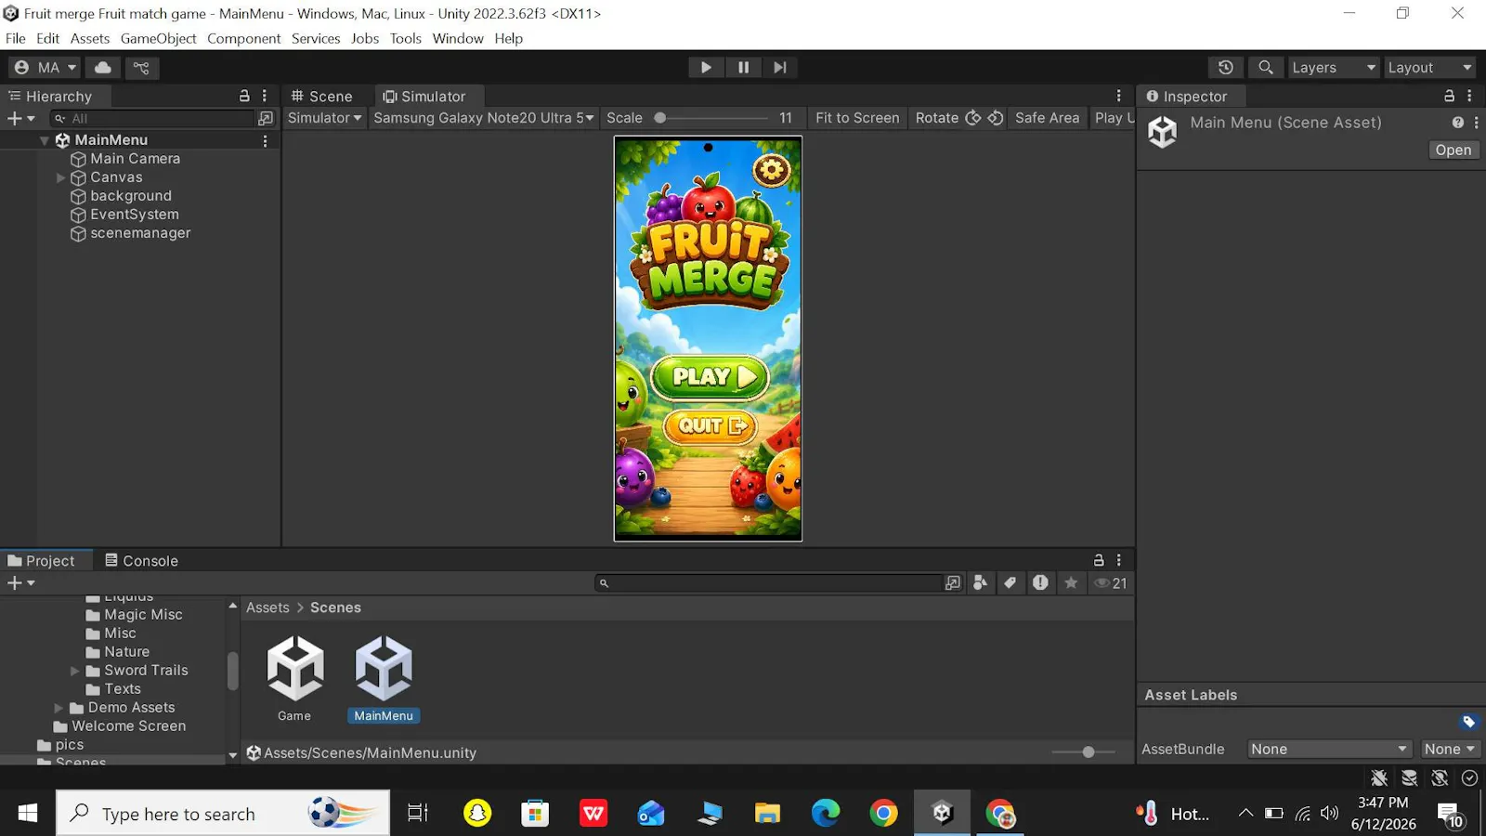
Task: Click the asset labels tag icon
Action: click(1468, 722)
